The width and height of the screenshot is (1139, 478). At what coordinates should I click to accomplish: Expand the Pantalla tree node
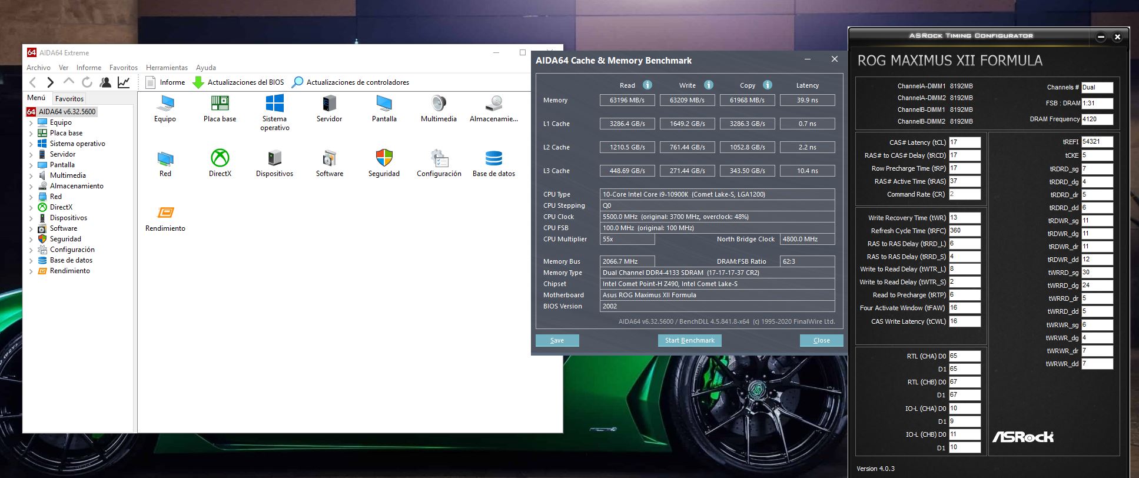coord(31,165)
